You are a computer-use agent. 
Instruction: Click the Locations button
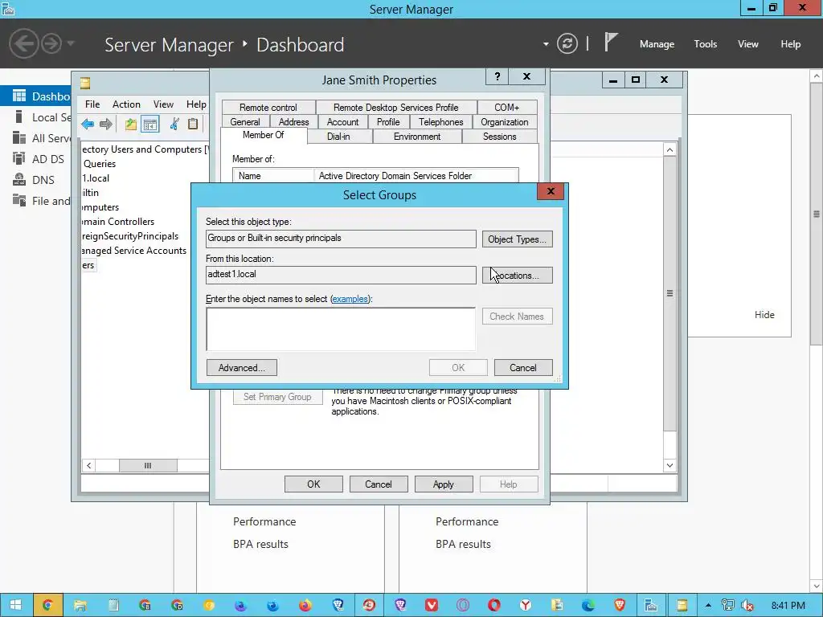tap(517, 276)
